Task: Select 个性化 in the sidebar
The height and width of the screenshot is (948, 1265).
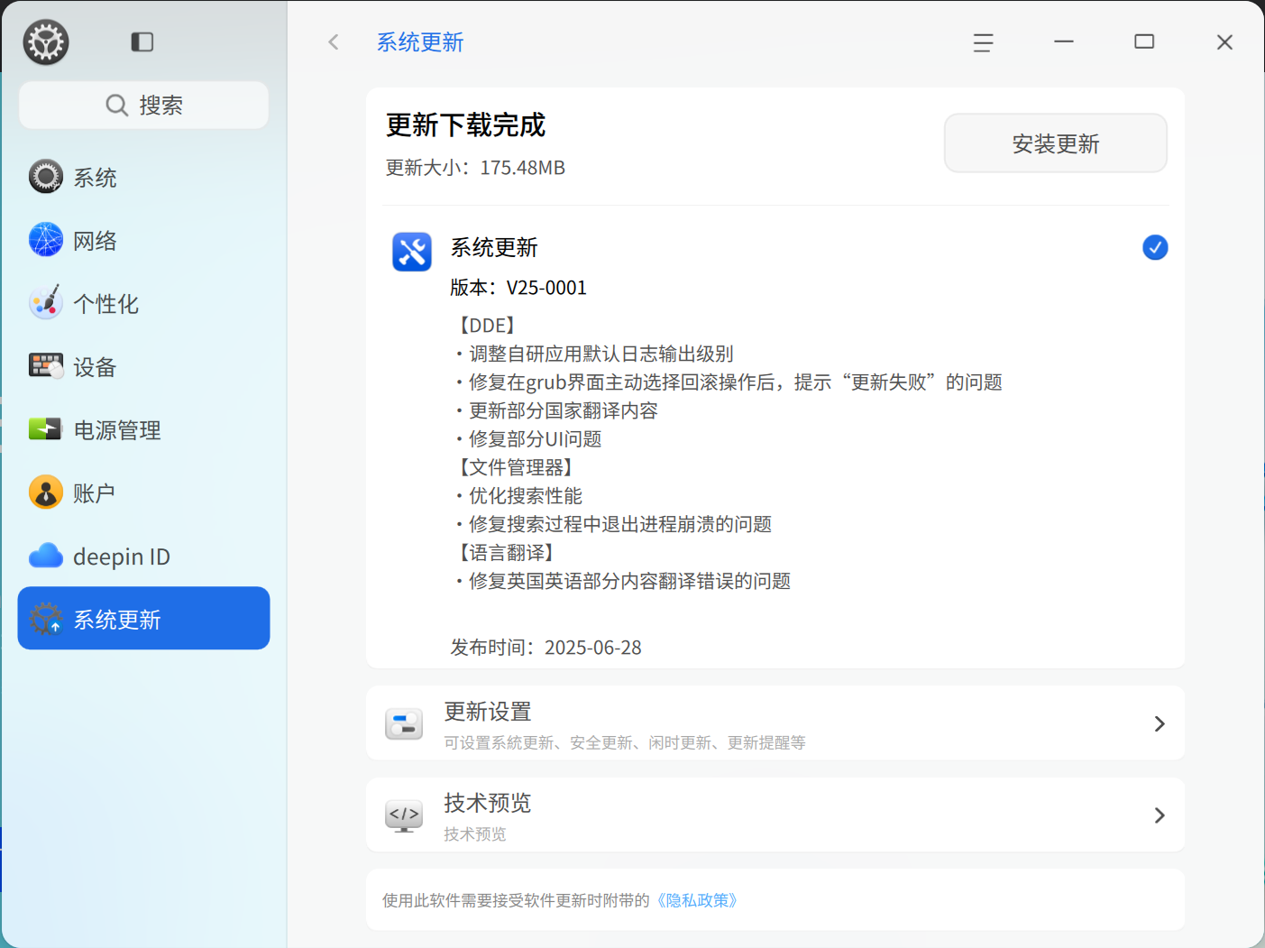Action: pyautogui.click(x=144, y=303)
